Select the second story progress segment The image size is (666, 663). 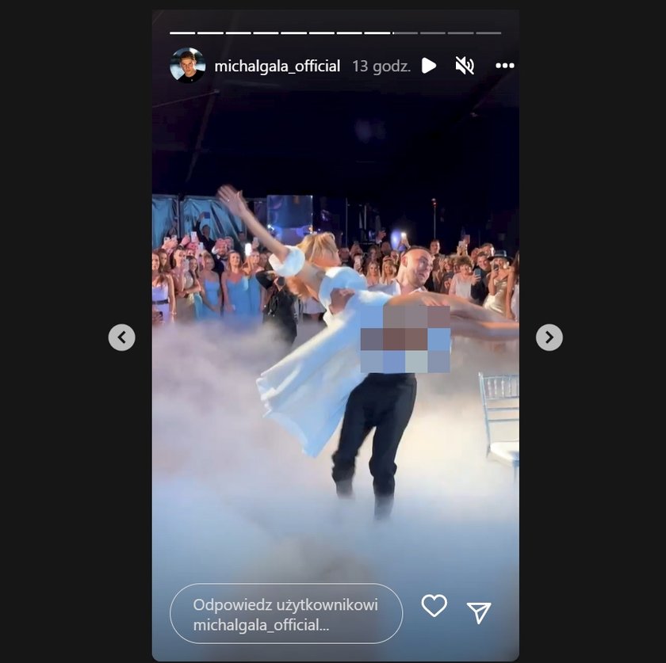[210, 32]
